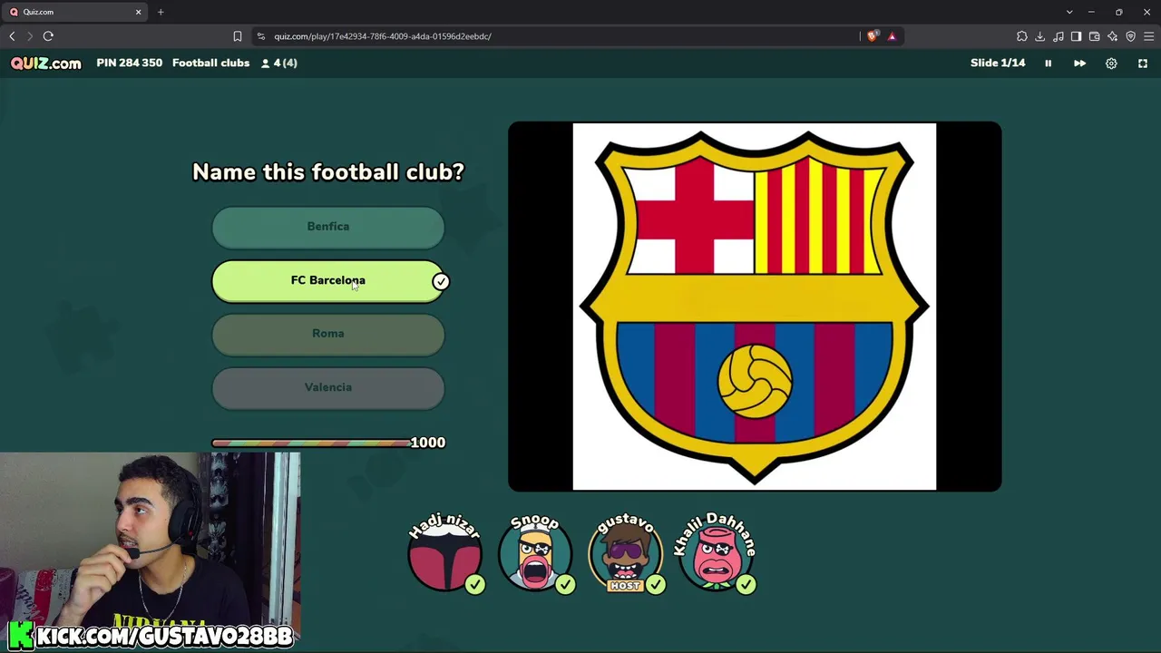Open the players count icon
The image size is (1161, 653).
(x=266, y=63)
